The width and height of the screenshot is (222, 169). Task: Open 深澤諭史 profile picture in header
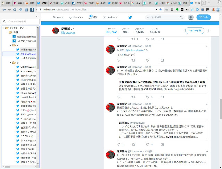point(55,31)
